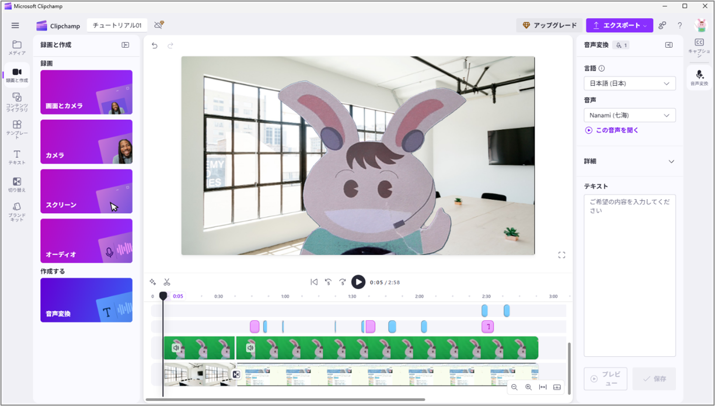Open the hamburger menu
Image resolution: width=715 pixels, height=406 pixels.
[15, 25]
